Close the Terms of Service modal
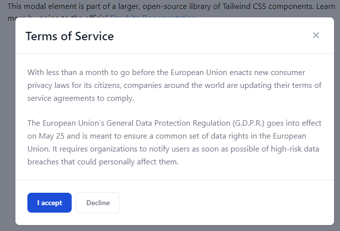The height and width of the screenshot is (231, 340). [x=316, y=35]
